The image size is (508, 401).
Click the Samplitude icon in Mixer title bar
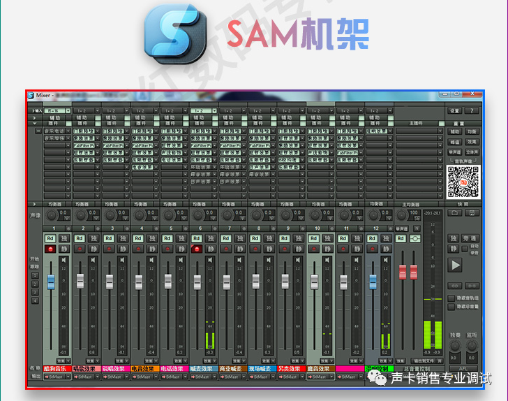click(31, 95)
